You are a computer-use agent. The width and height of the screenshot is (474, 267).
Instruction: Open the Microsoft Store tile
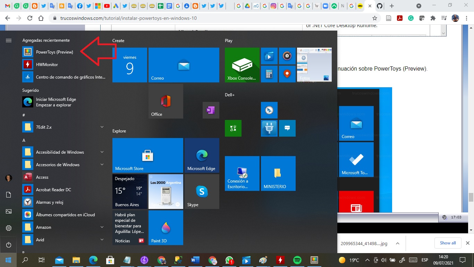pyautogui.click(x=147, y=155)
